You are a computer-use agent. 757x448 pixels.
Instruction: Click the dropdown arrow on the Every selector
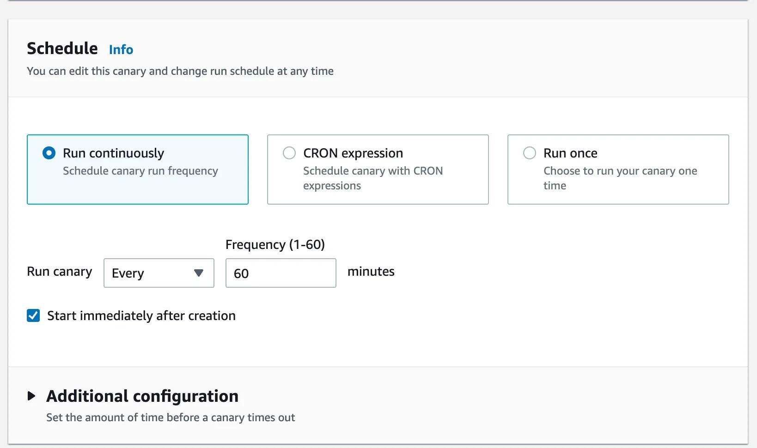199,273
